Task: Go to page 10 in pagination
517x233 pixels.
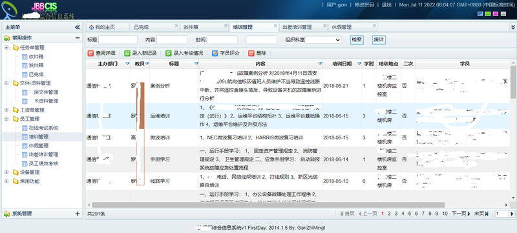Action: [445, 214]
